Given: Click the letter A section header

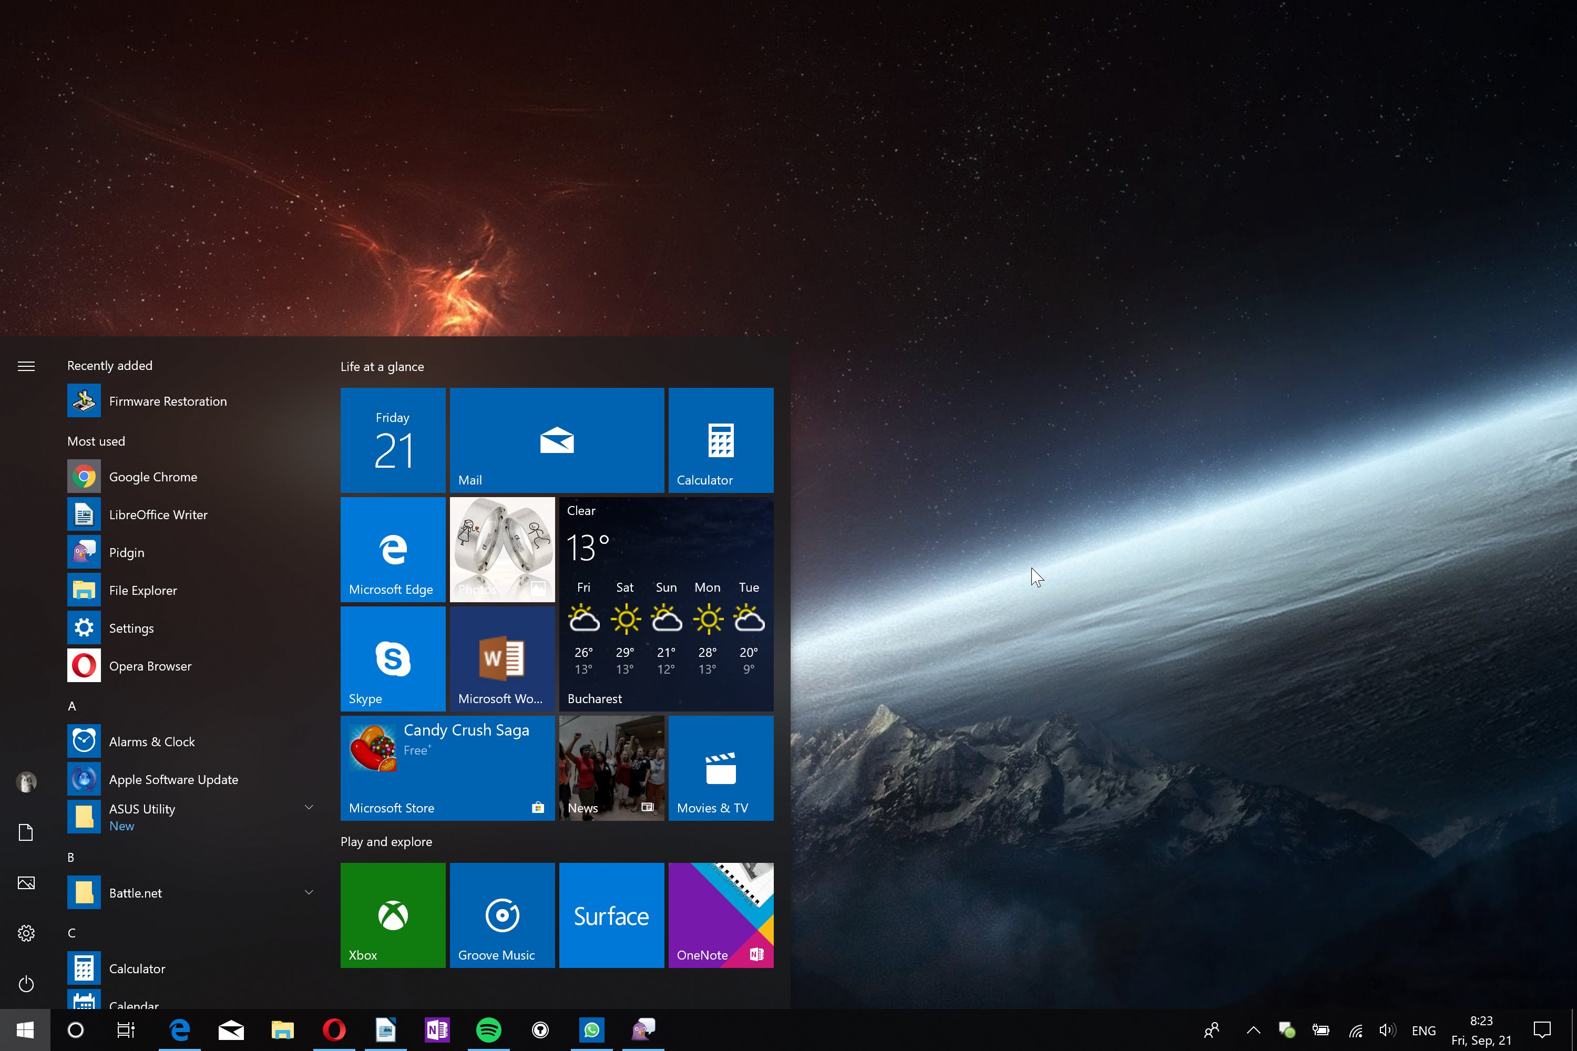Looking at the screenshot, I should pyautogui.click(x=71, y=706).
